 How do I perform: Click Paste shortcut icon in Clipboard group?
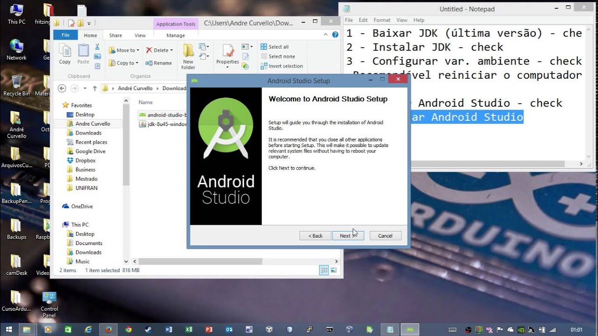[x=97, y=65]
